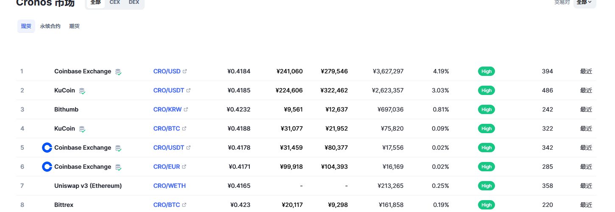Screen dimensions: 615x212
Task: Click external link icon beside Bittrex CRO/BTC
Action: click(x=184, y=205)
